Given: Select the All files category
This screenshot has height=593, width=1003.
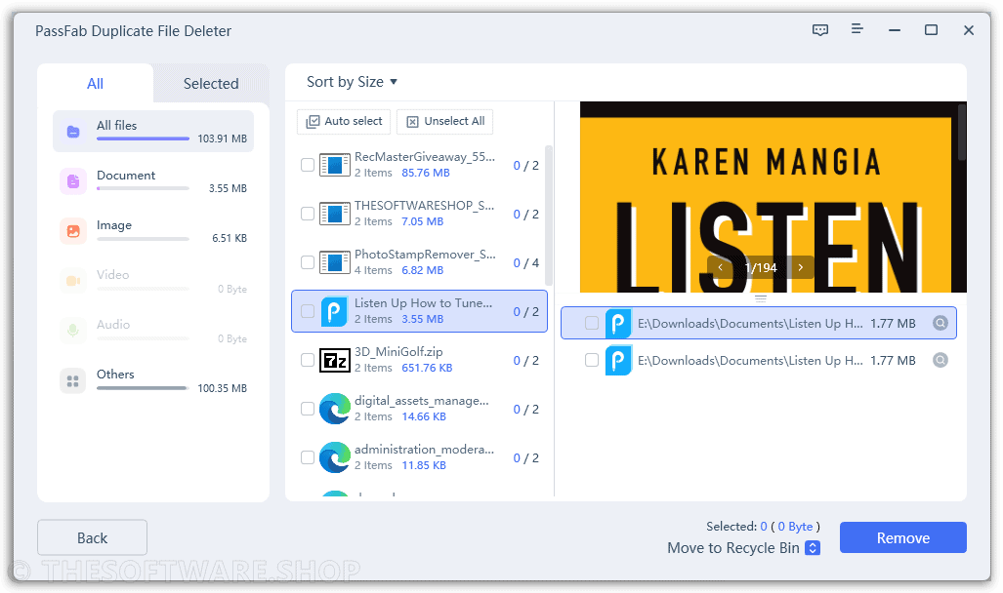Looking at the screenshot, I should point(153,132).
